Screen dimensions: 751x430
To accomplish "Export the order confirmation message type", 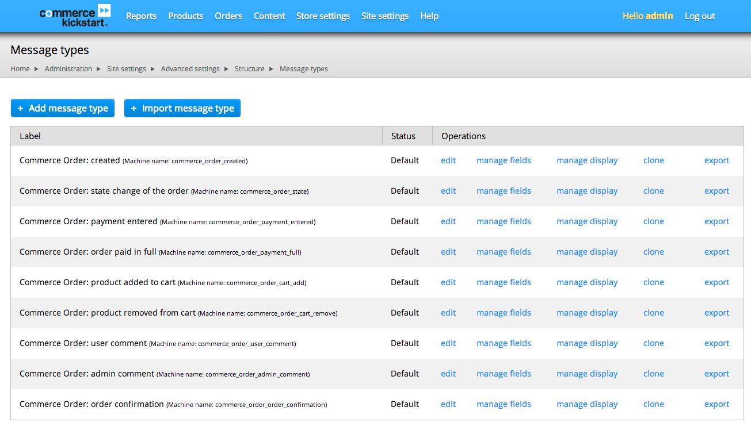I will (716, 404).
